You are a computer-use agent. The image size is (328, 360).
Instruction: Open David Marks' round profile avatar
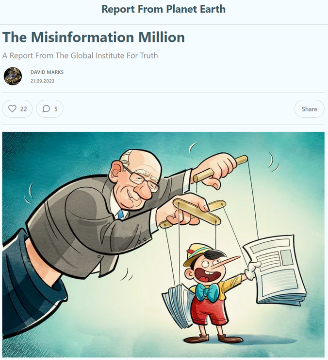coord(13,76)
